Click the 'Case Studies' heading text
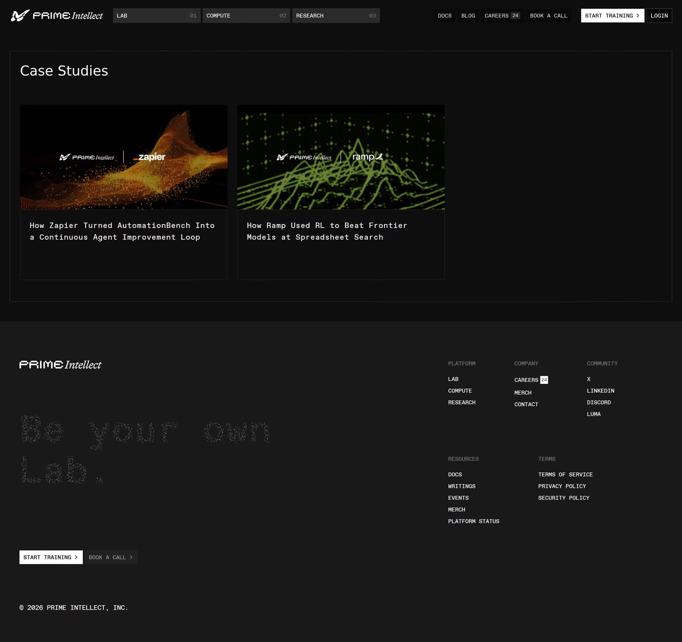The width and height of the screenshot is (682, 642). click(x=64, y=71)
